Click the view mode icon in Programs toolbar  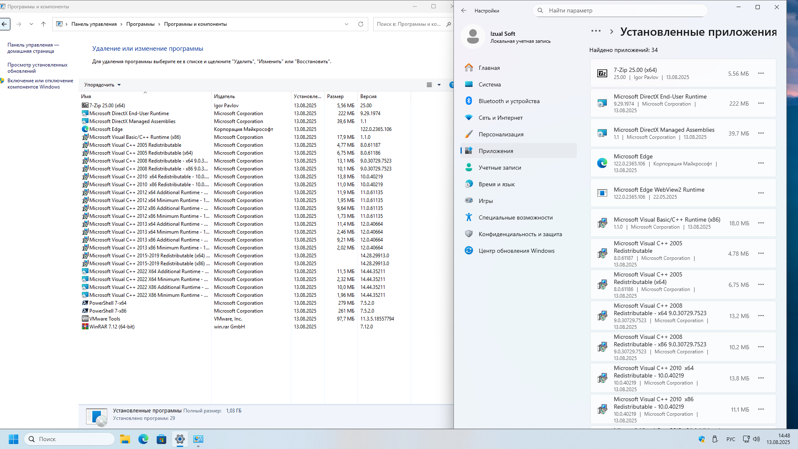[429, 85]
